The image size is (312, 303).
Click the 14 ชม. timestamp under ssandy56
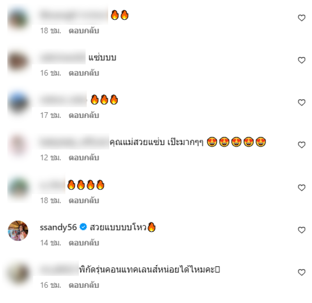[51, 243]
